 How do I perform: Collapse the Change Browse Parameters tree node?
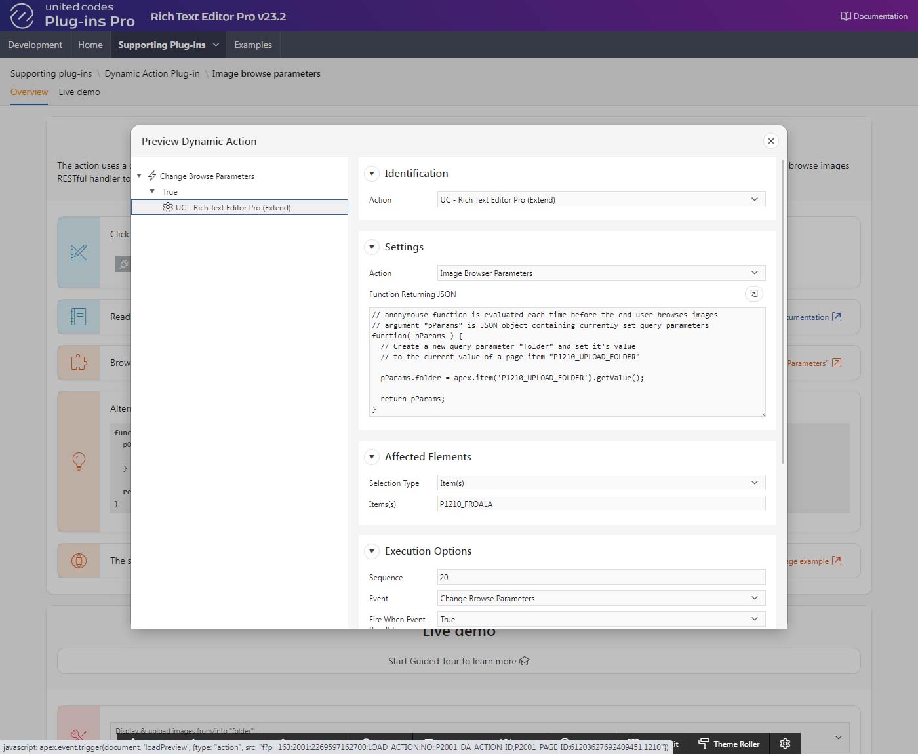[139, 176]
